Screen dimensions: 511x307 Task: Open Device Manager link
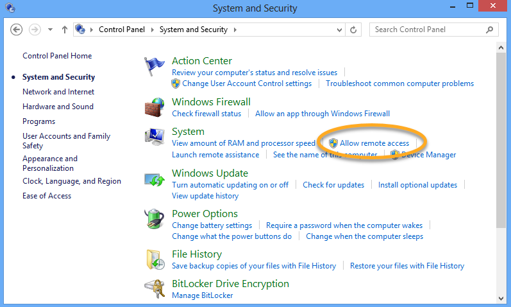point(428,155)
